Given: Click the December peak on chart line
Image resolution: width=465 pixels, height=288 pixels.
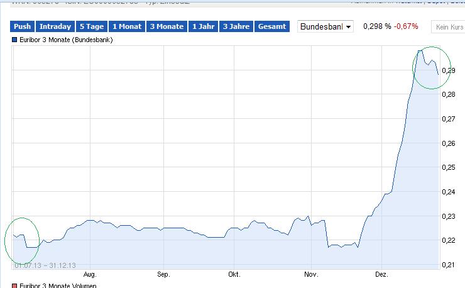Looking at the screenshot, I should pyautogui.click(x=420, y=51).
